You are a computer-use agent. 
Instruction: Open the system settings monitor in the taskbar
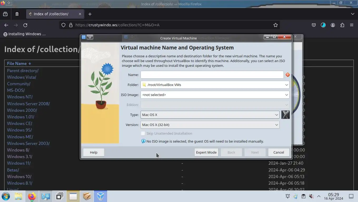pyautogui.click(x=46, y=196)
